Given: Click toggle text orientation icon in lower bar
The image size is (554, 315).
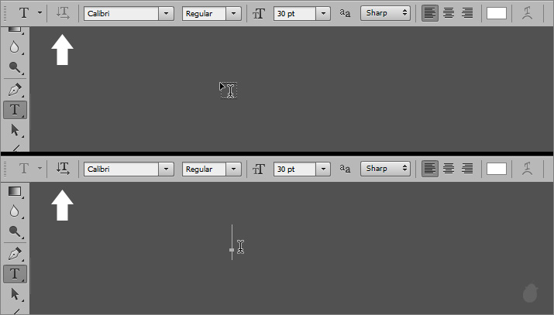Looking at the screenshot, I should tap(63, 169).
